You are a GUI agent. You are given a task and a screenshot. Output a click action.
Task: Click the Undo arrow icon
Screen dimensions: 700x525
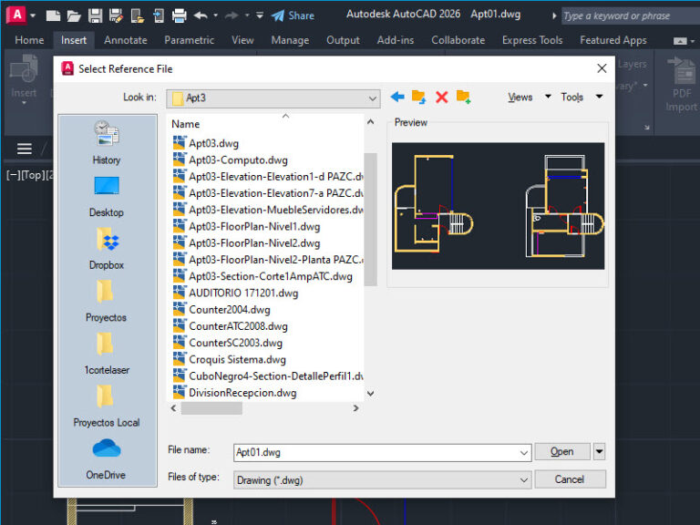click(x=201, y=15)
